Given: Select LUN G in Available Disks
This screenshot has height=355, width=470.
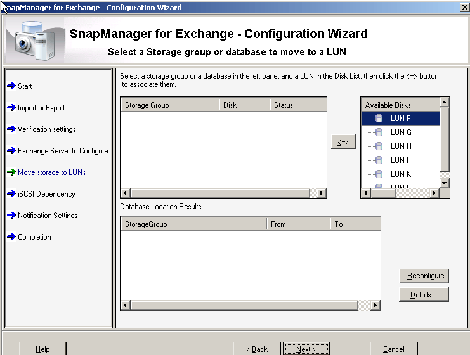Looking at the screenshot, I should (400, 132).
